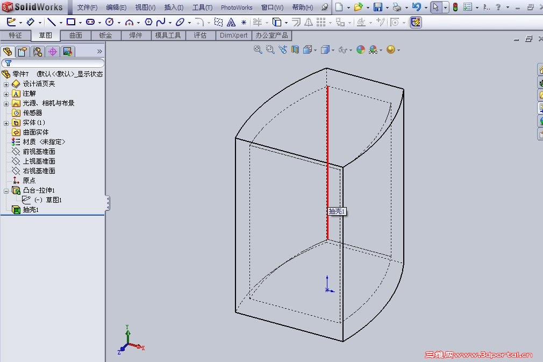Click the Apply Scene icon
543x362 pixels.
click(x=373, y=50)
